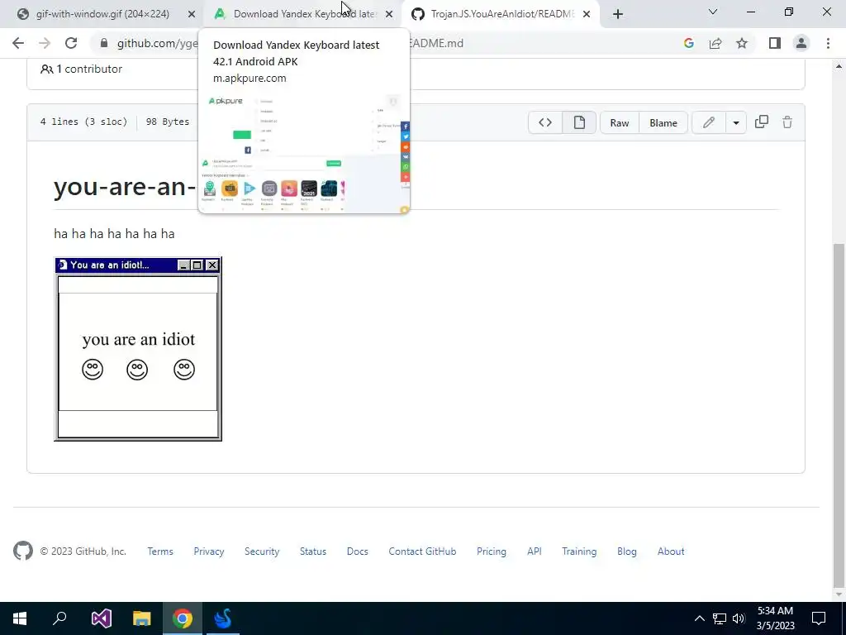Viewport: 846px width, 635px height.
Task: Open Windows taskbar search
Action: (59, 618)
